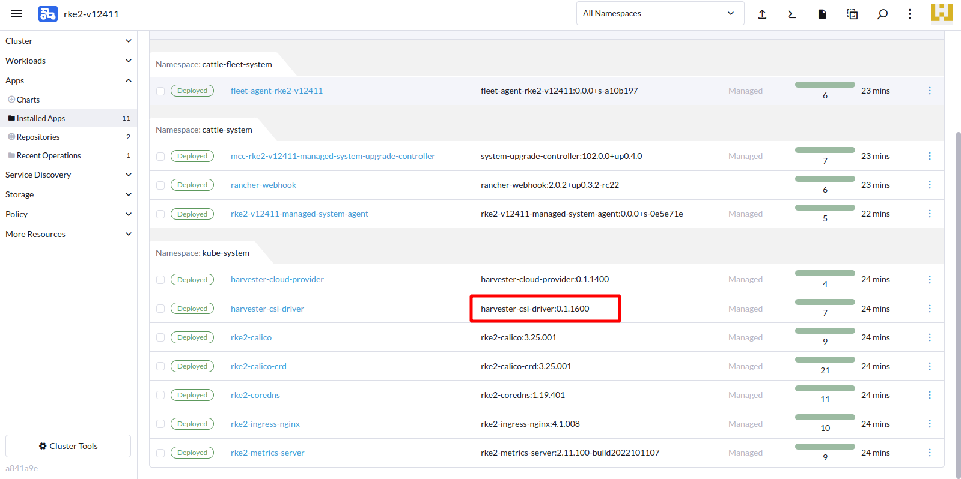Open the rke2-metrics-server app link

tap(267, 453)
